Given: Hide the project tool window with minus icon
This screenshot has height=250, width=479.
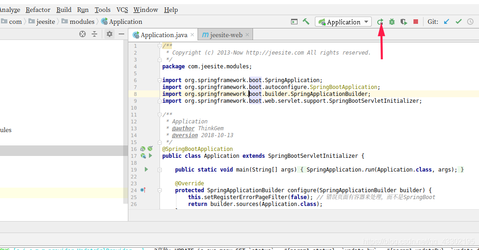Looking at the screenshot, I should pos(121,34).
